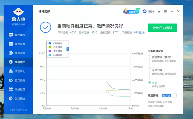Select 清理优化 cleanup broom icon
Screen dimensions: 193x119
(x=11, y=71)
